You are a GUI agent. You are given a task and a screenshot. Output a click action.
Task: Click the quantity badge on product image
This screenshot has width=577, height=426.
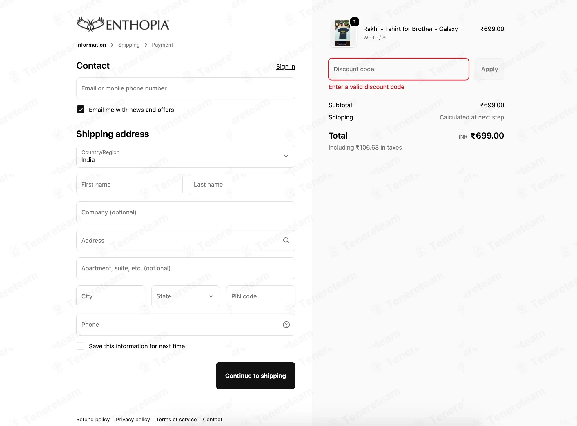point(354,22)
